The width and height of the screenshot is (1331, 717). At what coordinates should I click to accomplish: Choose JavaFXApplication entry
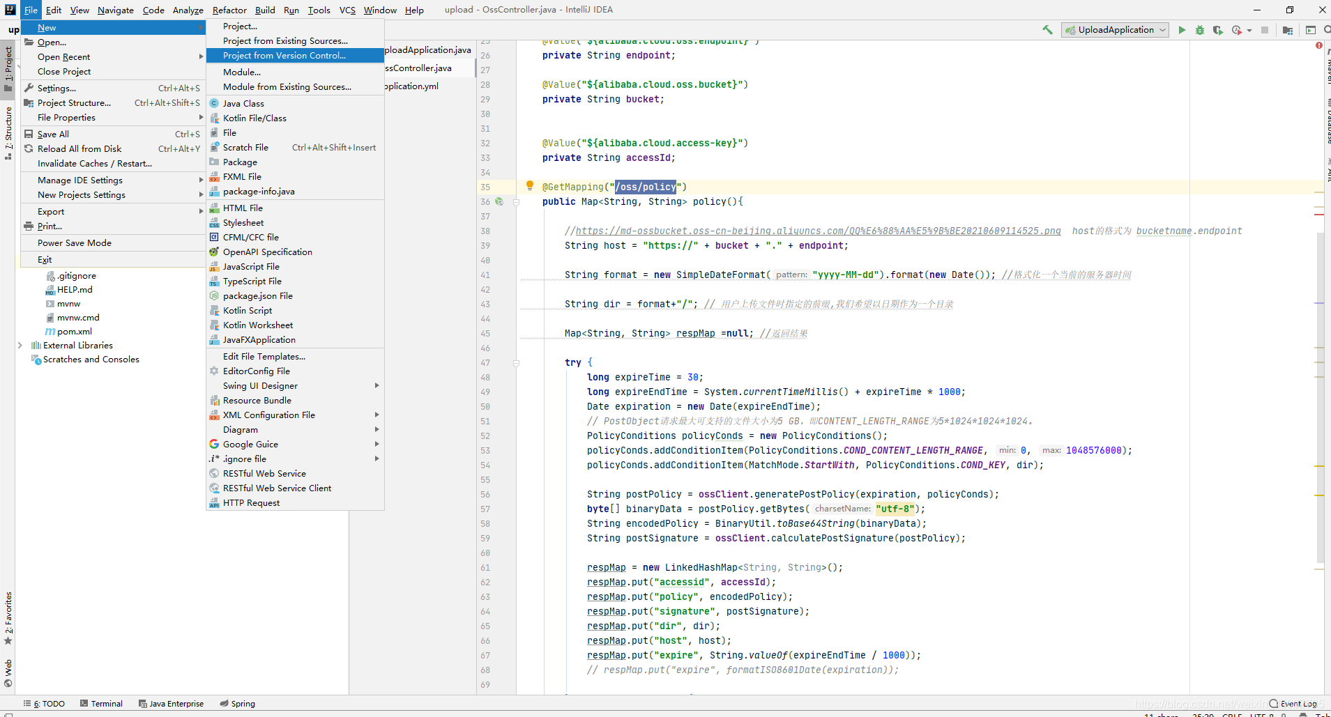click(x=296, y=339)
